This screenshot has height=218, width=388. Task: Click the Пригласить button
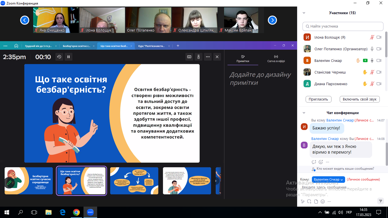pyautogui.click(x=318, y=99)
